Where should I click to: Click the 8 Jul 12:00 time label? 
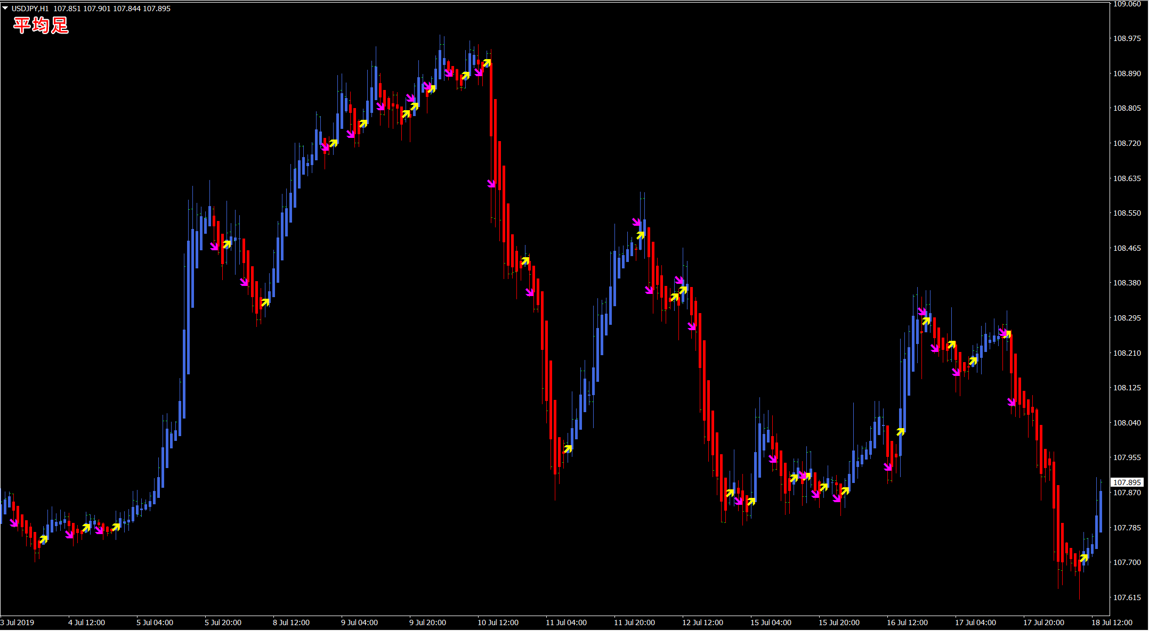[291, 622]
